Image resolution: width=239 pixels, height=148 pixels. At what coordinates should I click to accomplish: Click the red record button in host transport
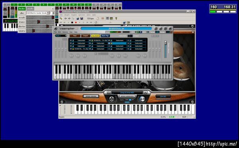[x=76, y=22]
